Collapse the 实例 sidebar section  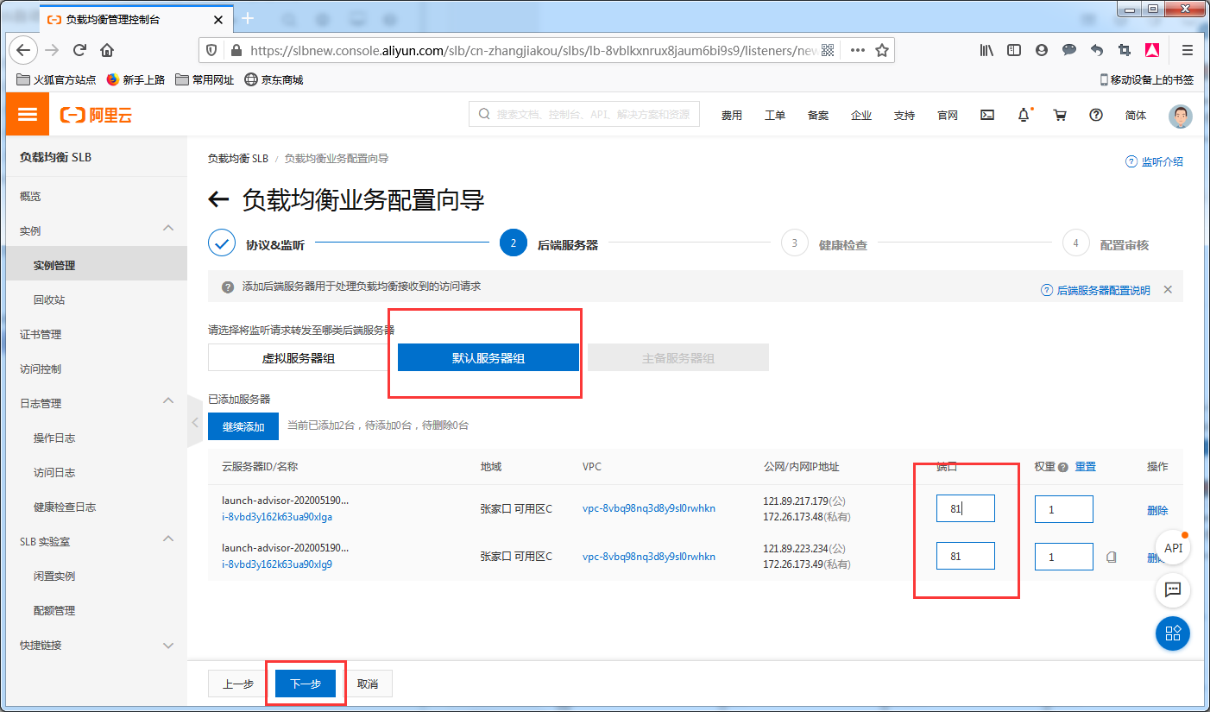click(x=168, y=229)
